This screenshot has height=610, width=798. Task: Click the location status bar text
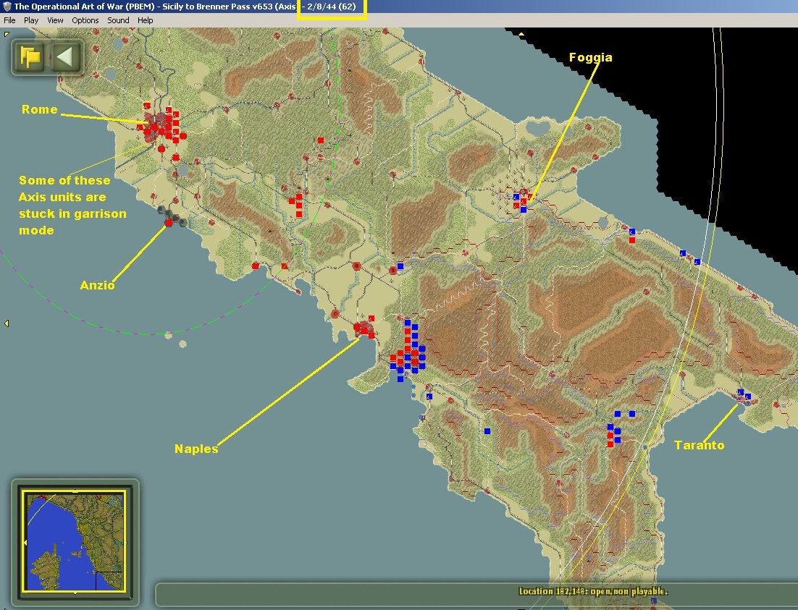click(x=593, y=591)
